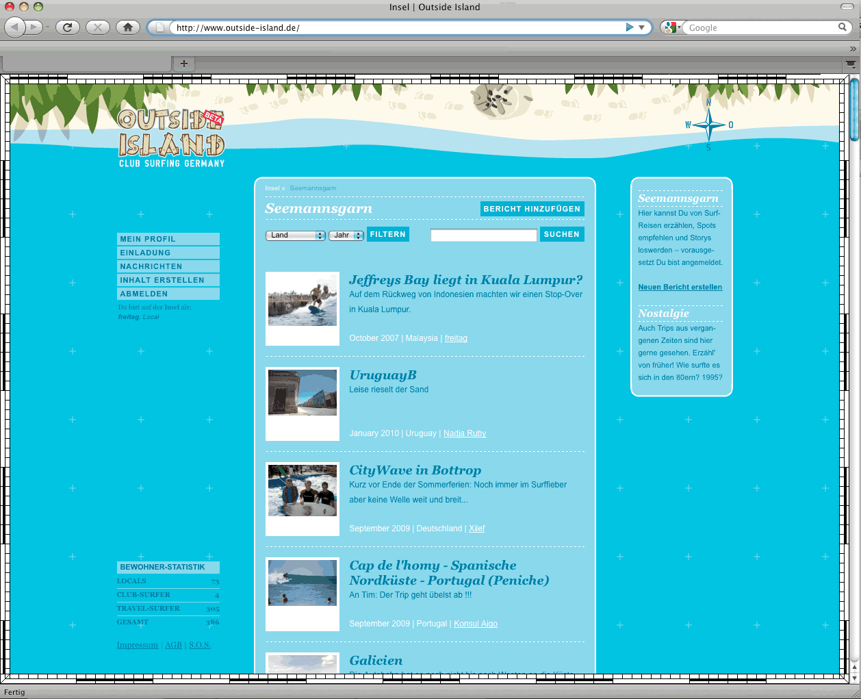Click the page's vertical scrollbar thumb
The image size is (861, 699).
(854, 110)
